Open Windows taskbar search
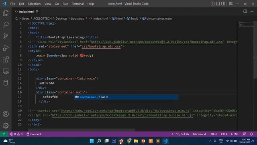257x145 pixels. (x=99, y=141)
